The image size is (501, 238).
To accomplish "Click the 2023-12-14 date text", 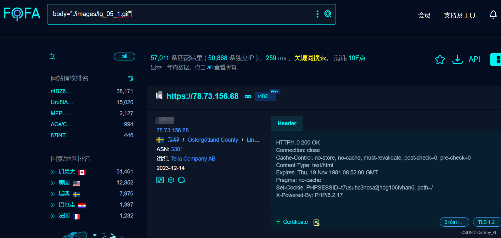I will pyautogui.click(x=171, y=168).
